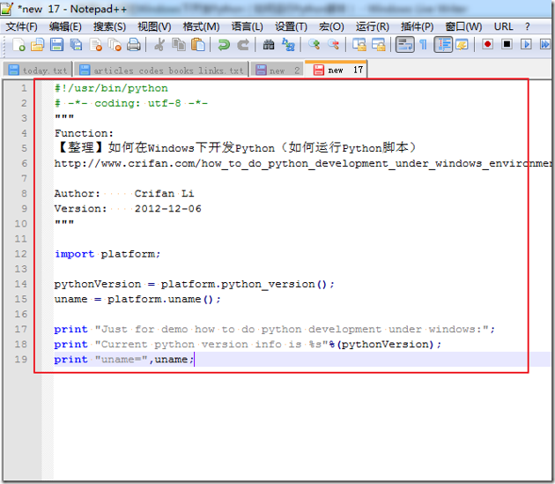Click the Notepad++ title bar icon

click(7, 9)
